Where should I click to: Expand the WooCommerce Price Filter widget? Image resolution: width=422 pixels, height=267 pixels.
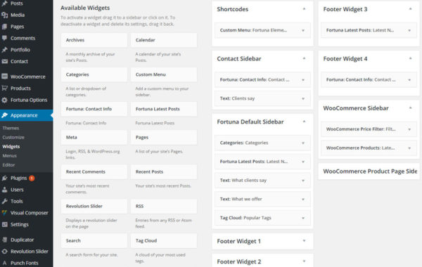[x=409, y=129]
